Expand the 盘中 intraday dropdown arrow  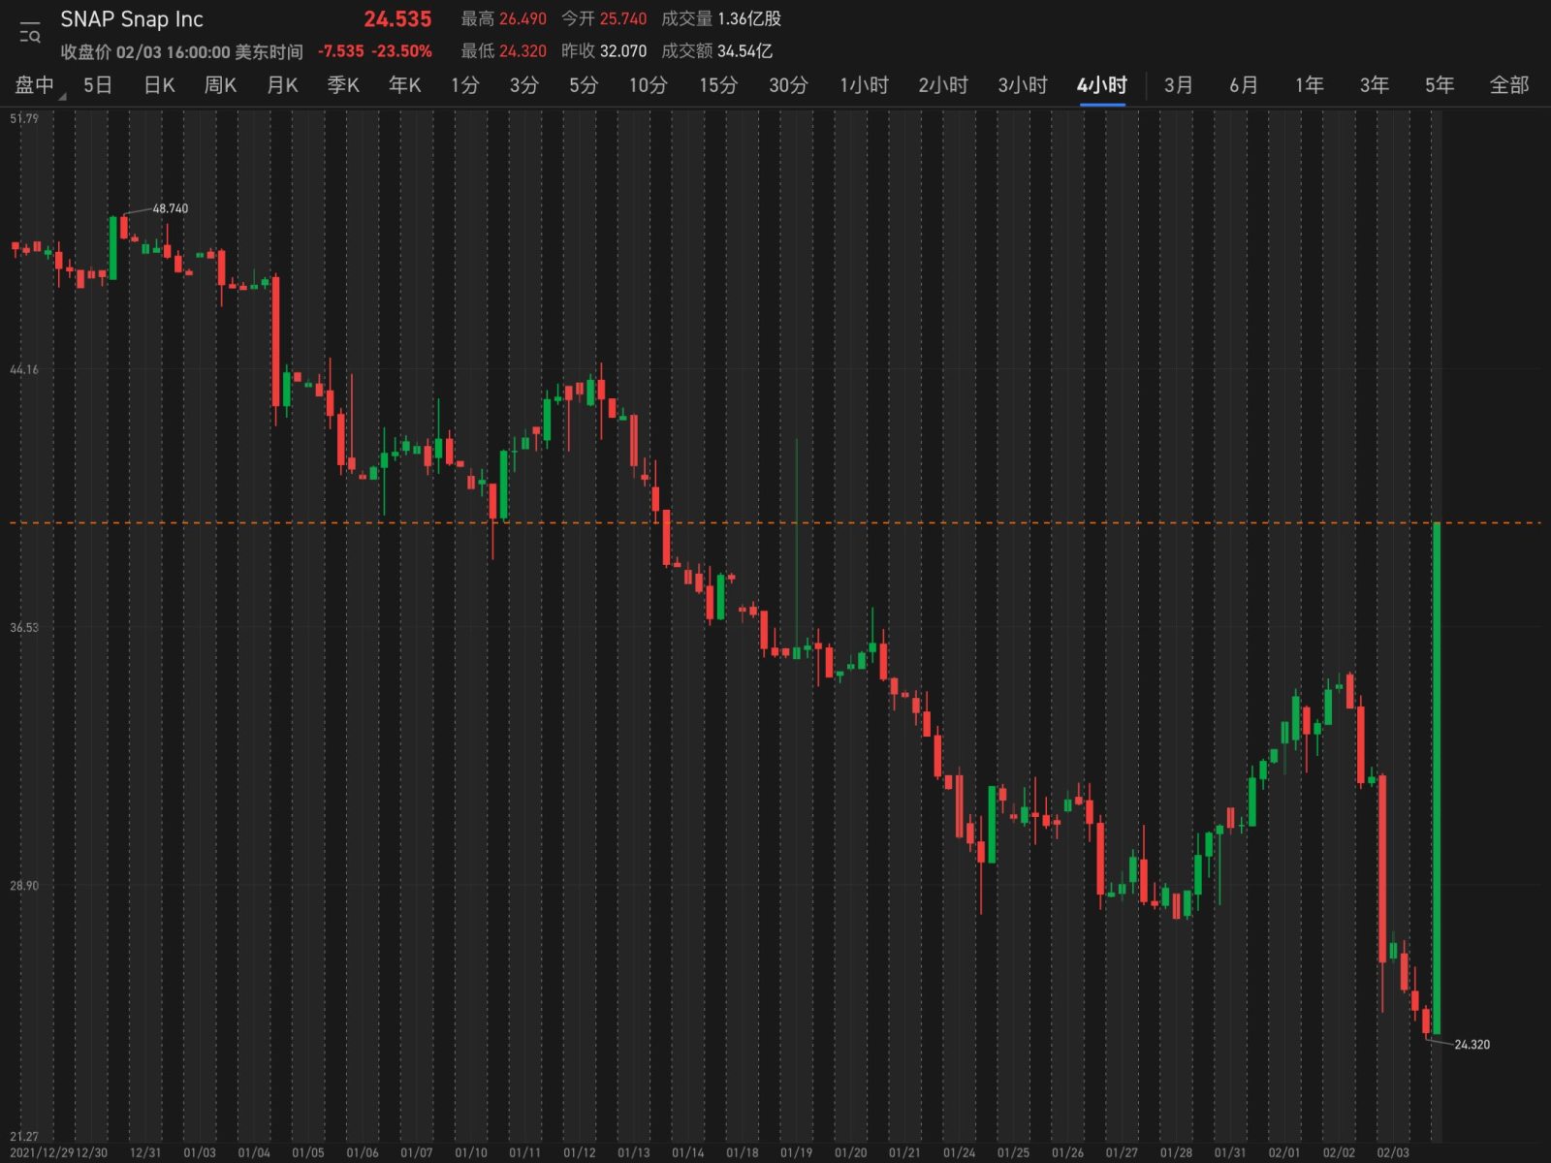click(x=62, y=97)
